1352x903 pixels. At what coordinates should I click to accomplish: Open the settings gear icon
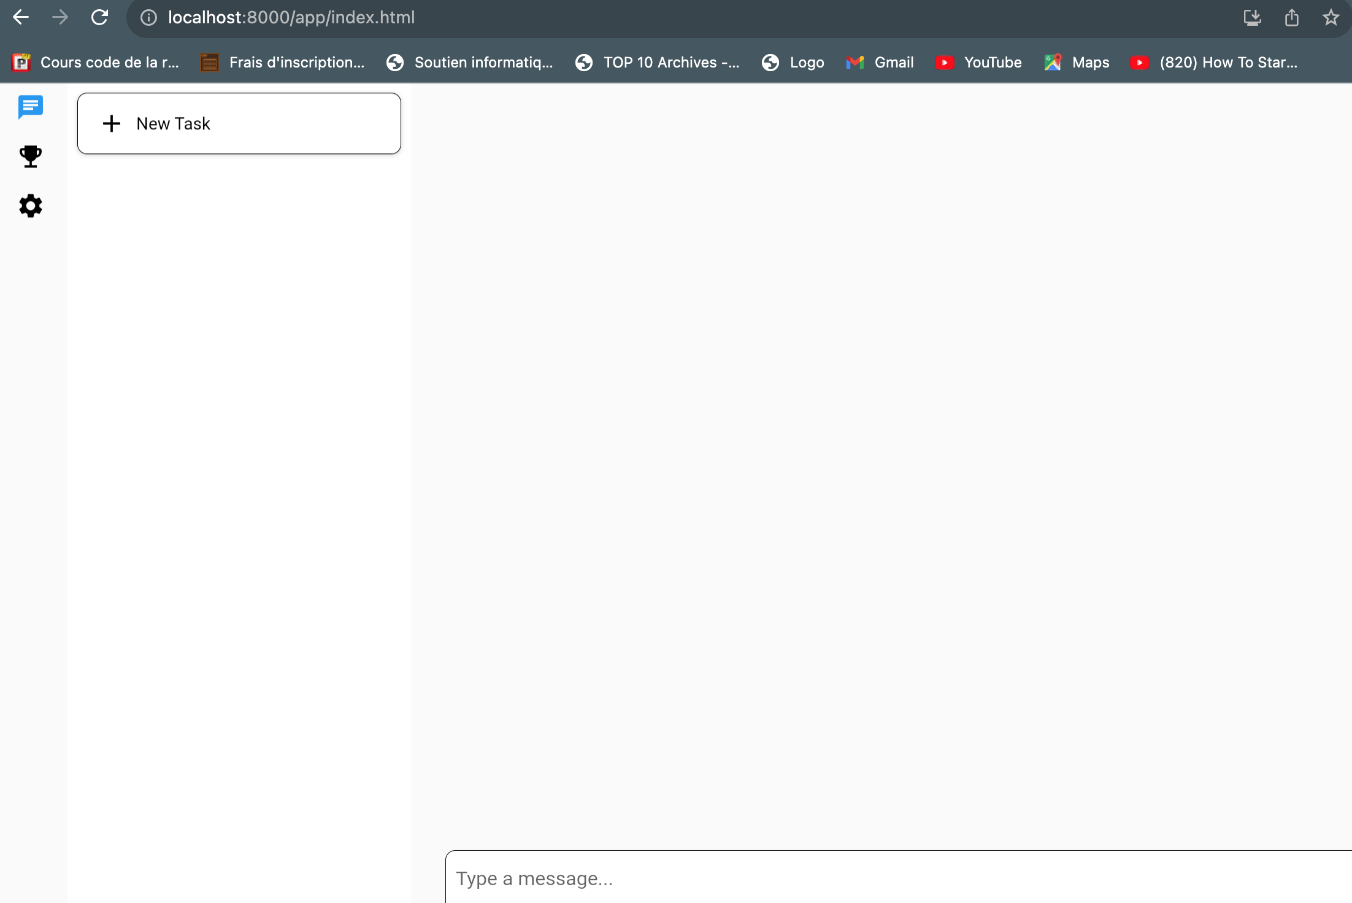tap(30, 206)
